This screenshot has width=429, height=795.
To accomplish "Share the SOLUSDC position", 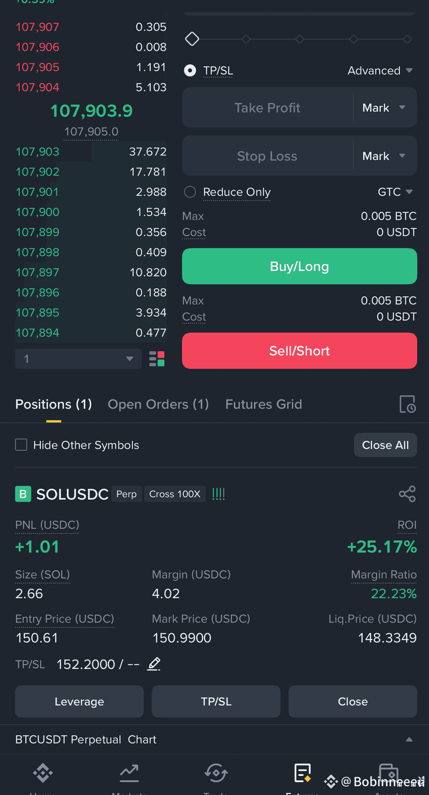I will tap(407, 494).
